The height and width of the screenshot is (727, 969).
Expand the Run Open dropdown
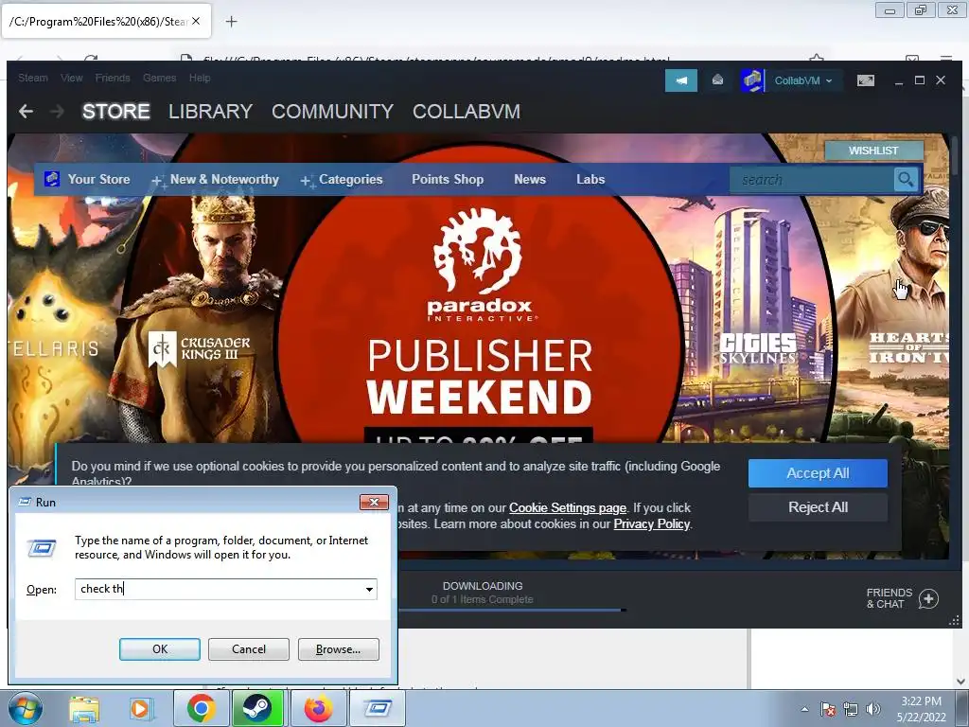pos(369,589)
